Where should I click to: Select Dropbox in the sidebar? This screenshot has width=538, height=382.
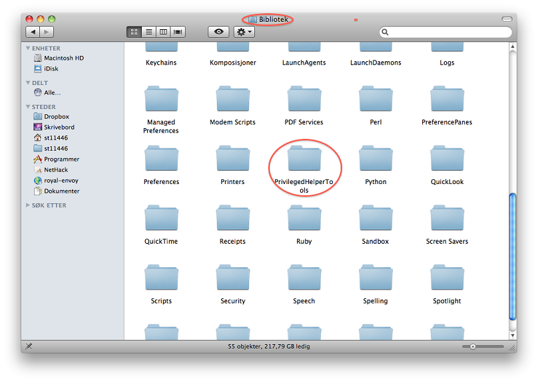56,117
